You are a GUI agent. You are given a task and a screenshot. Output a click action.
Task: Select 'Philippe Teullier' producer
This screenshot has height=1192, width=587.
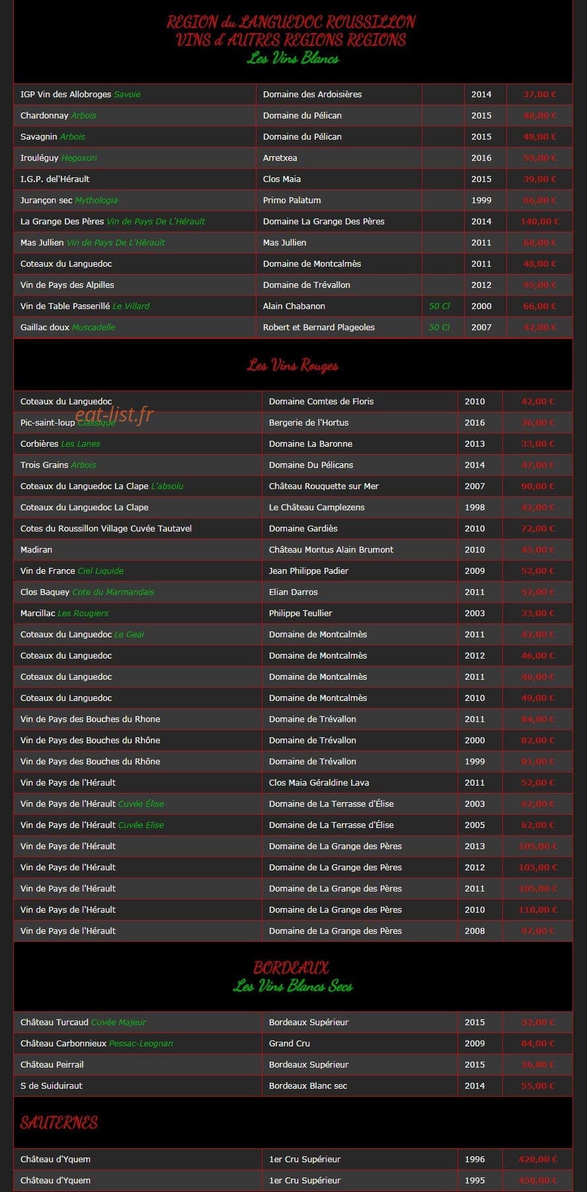coord(301,613)
